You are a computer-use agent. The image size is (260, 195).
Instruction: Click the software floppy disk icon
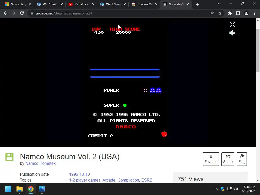pyautogui.click(x=9, y=157)
